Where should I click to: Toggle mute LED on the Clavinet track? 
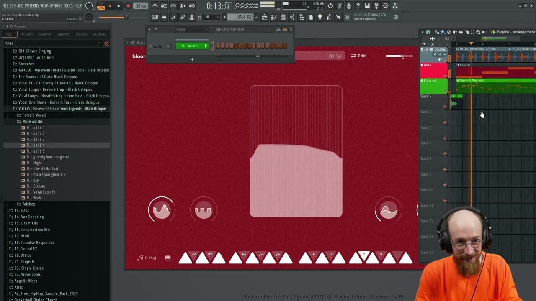click(445, 92)
